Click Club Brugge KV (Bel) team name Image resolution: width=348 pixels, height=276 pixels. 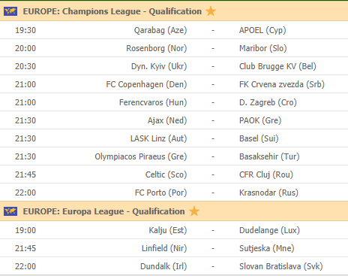coord(277,66)
